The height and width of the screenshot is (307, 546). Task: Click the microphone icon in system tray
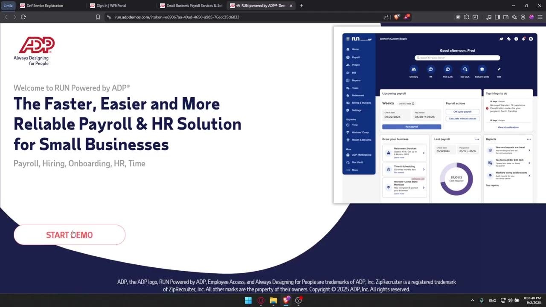[x=482, y=300]
